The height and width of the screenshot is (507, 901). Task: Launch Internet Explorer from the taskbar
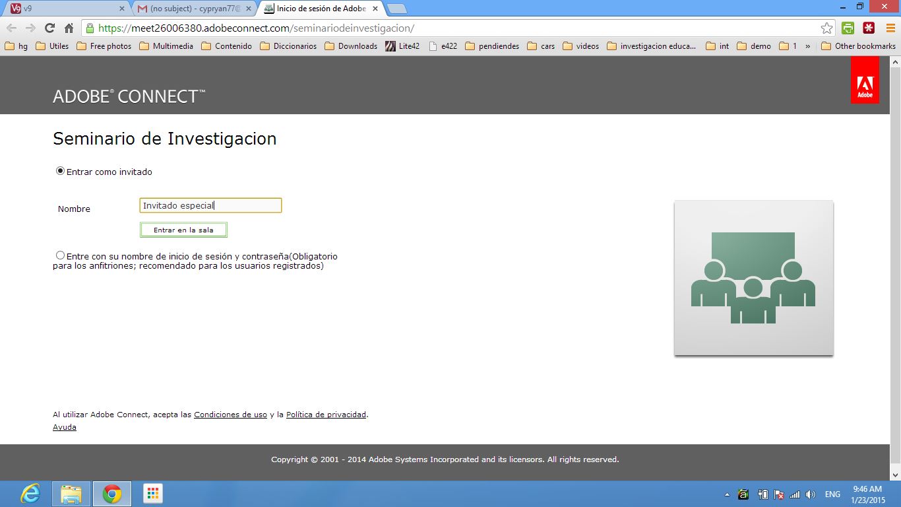(x=30, y=494)
